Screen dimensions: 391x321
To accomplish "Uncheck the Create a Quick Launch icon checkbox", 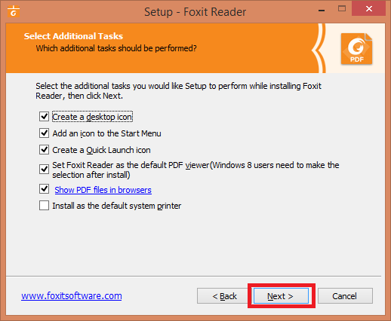I will pos(44,150).
